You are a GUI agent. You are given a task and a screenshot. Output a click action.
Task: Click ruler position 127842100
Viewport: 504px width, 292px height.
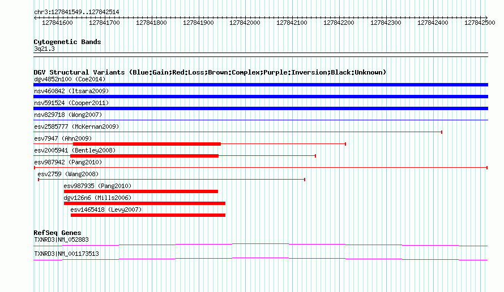(x=292, y=23)
